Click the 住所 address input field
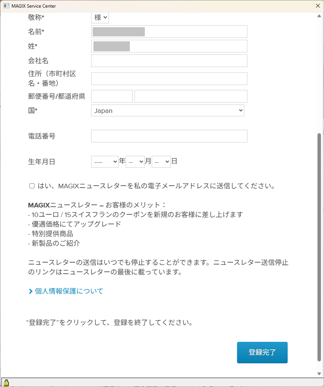The image size is (324, 387). click(169, 78)
